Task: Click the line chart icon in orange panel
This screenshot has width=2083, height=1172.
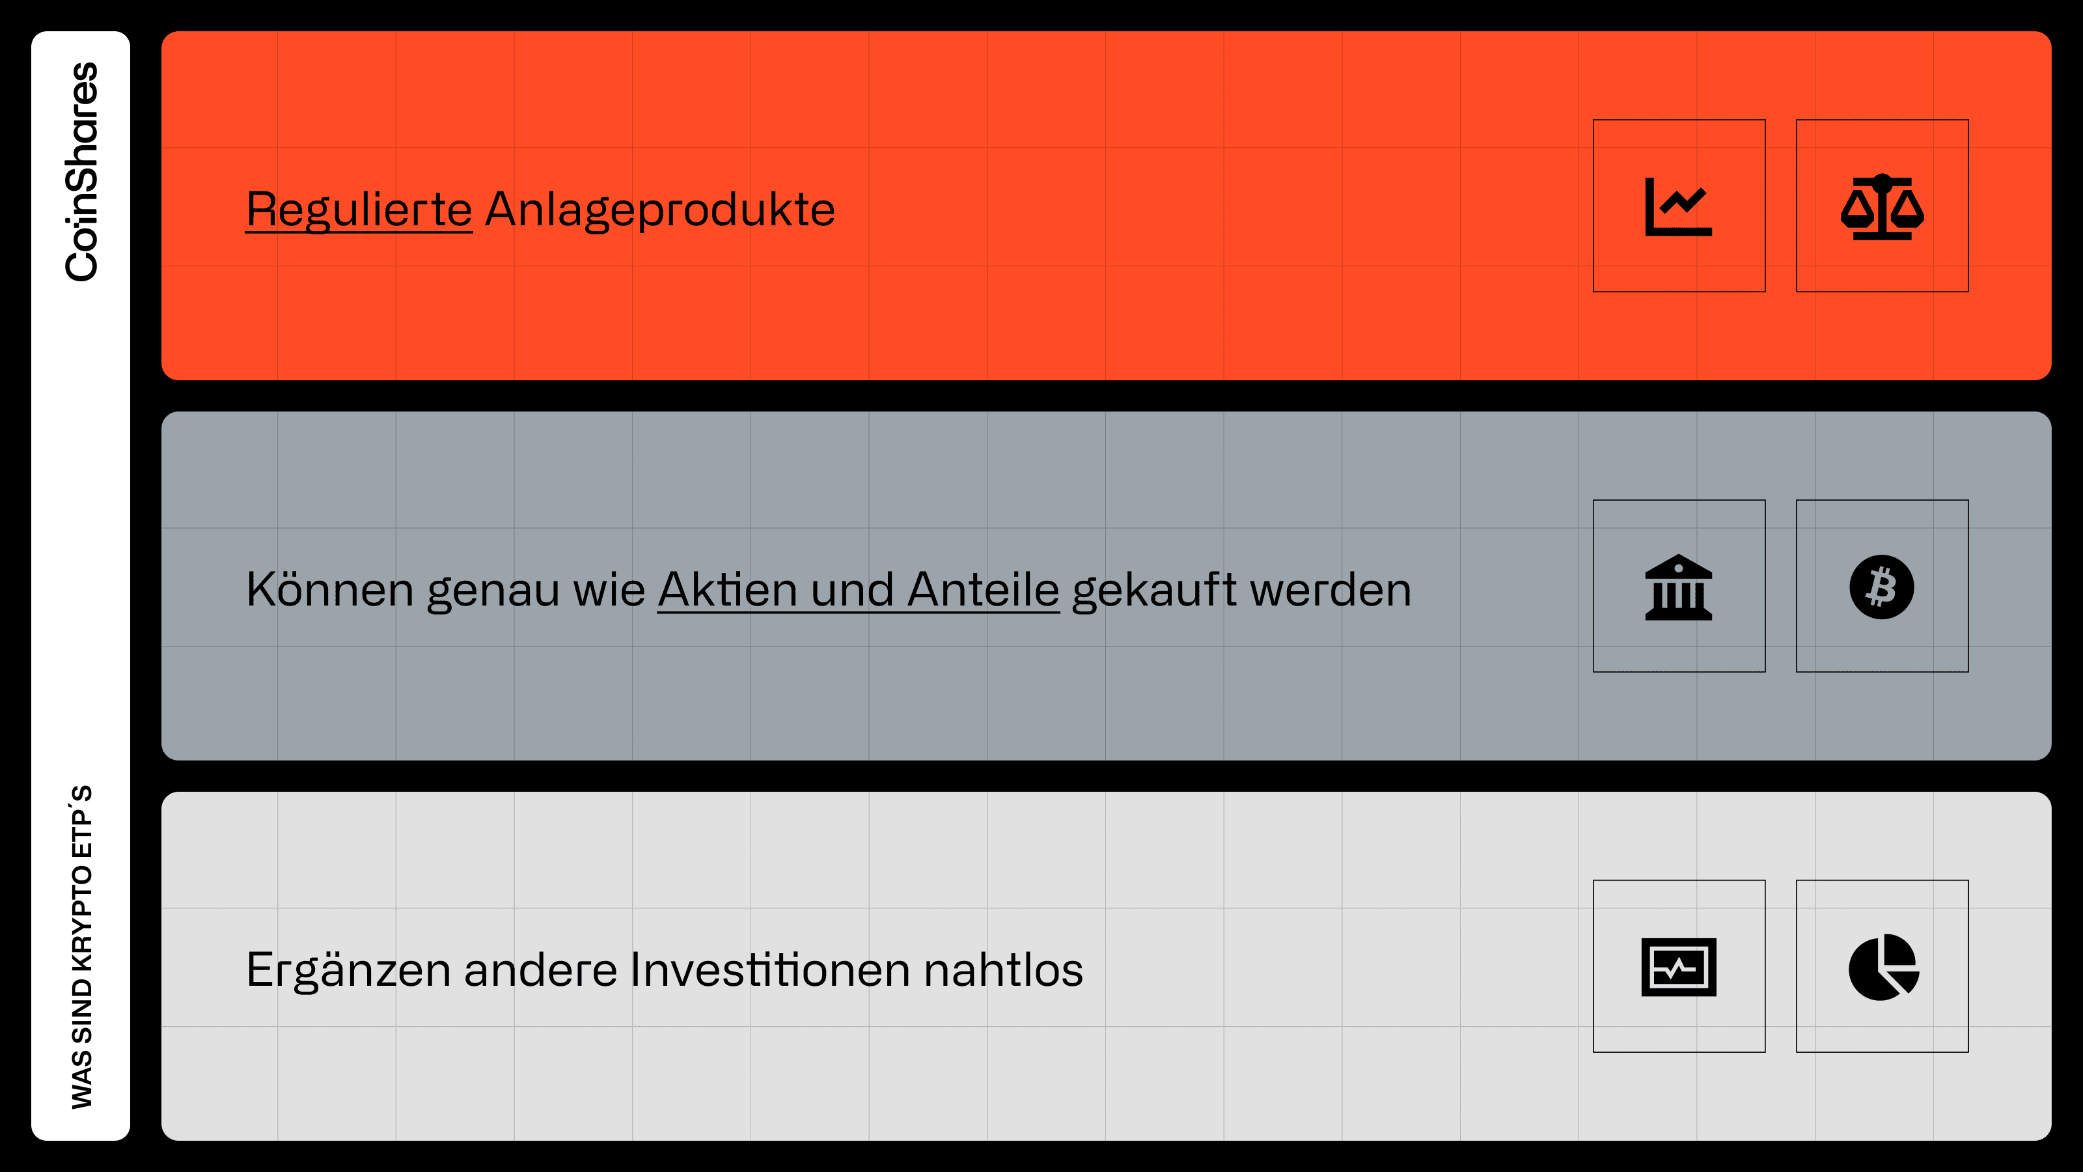Action: [1679, 206]
